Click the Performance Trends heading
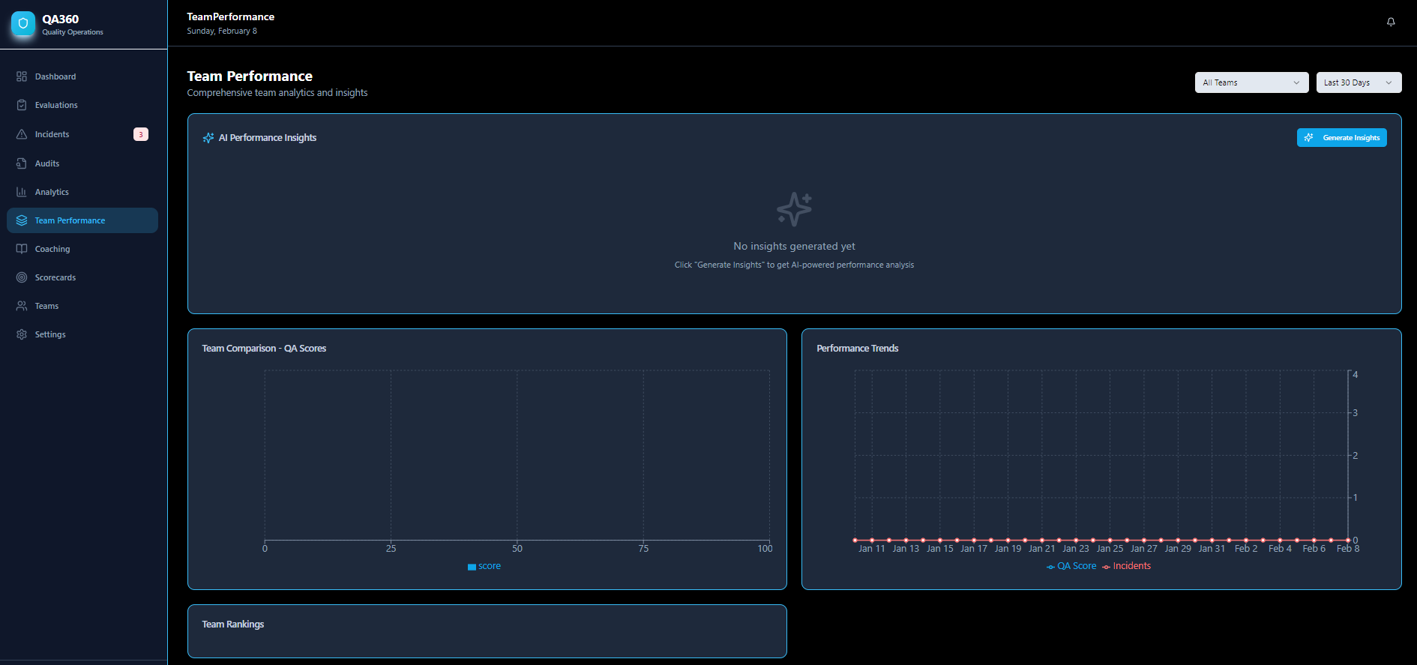This screenshot has height=665, width=1417. [857, 349]
